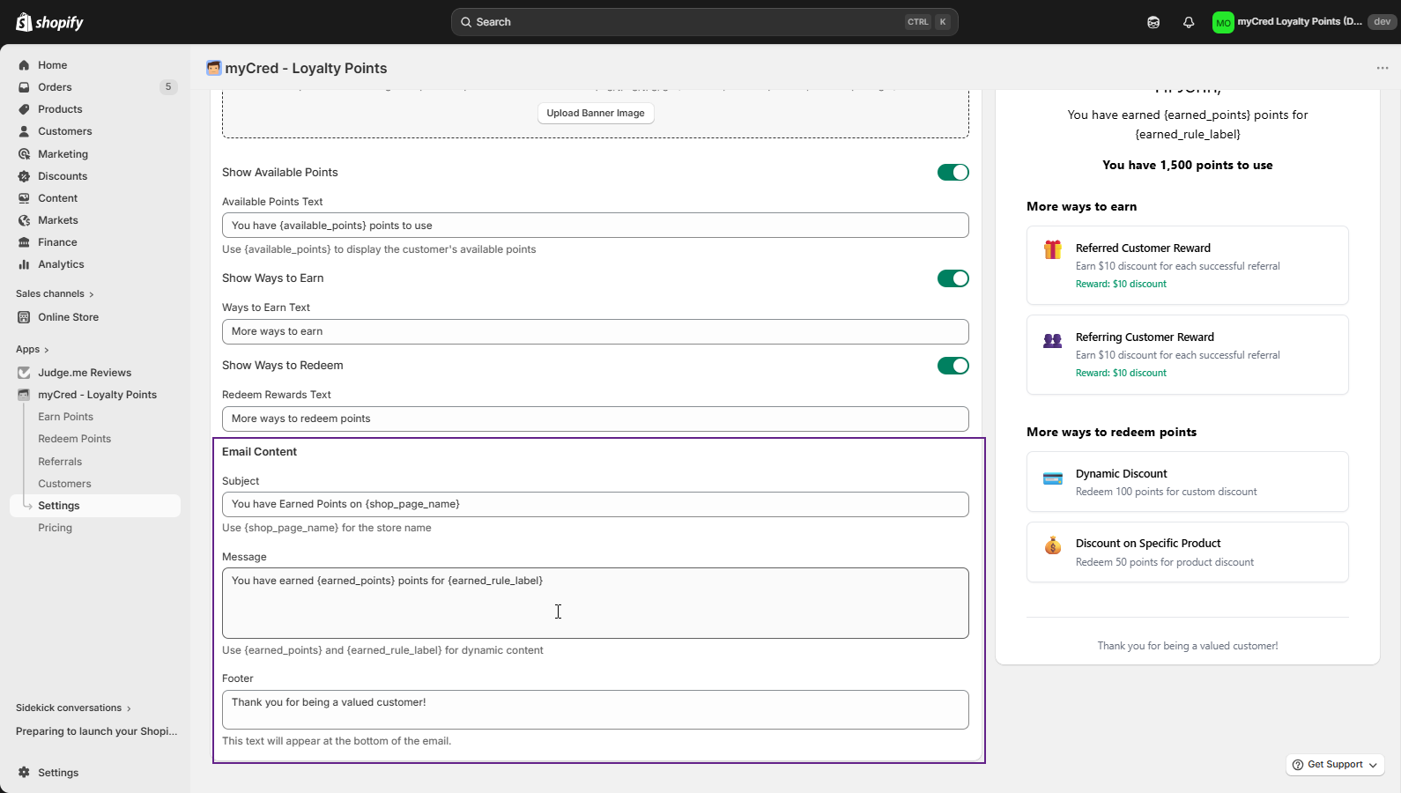Expand the Apps section chevron
Image resolution: width=1401 pixels, height=793 pixels.
pos(46,350)
